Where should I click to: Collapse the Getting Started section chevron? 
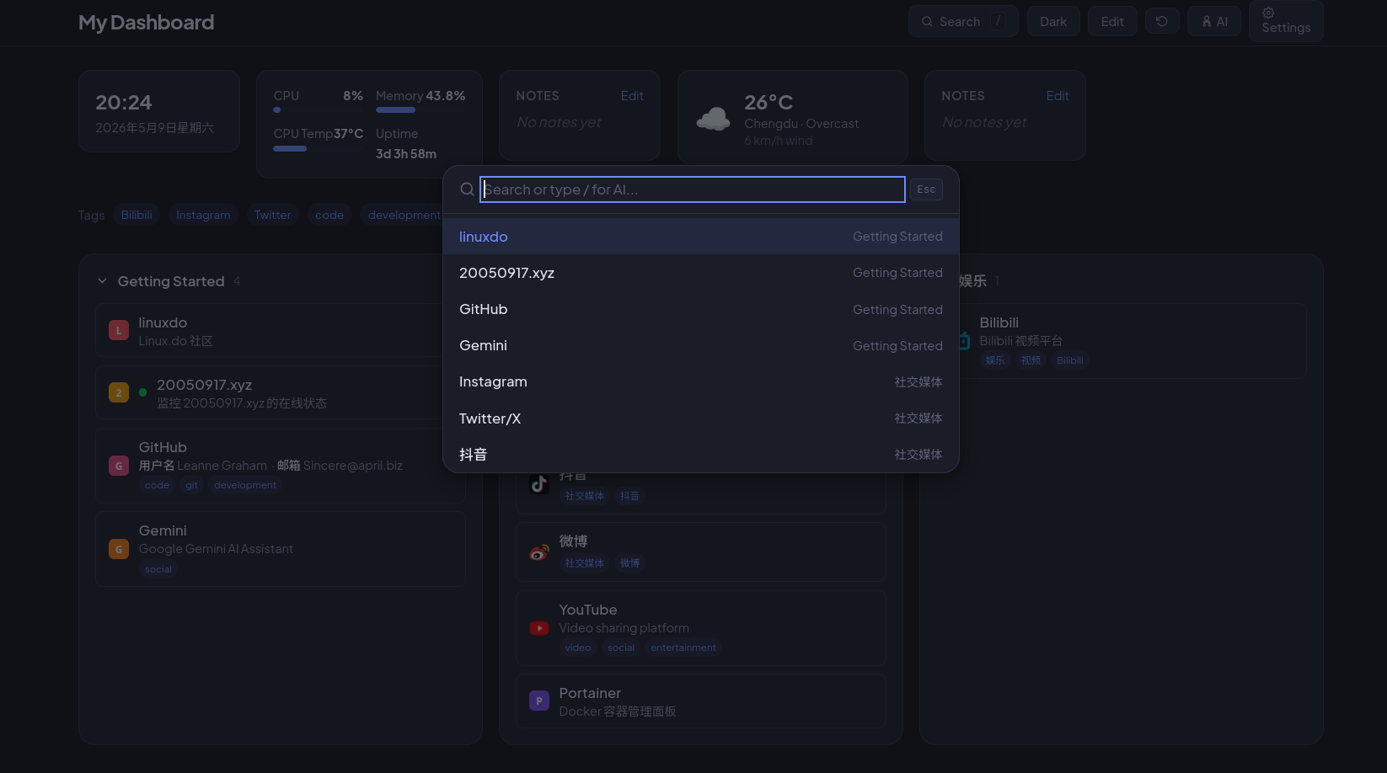point(102,281)
